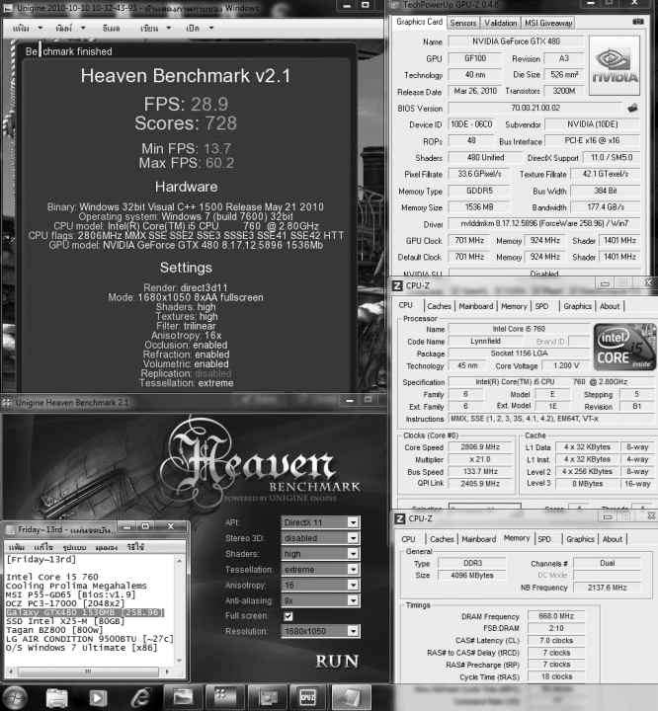Click Notepad's scroll-right arrow
This screenshot has width=658, height=711.
tap(167, 671)
